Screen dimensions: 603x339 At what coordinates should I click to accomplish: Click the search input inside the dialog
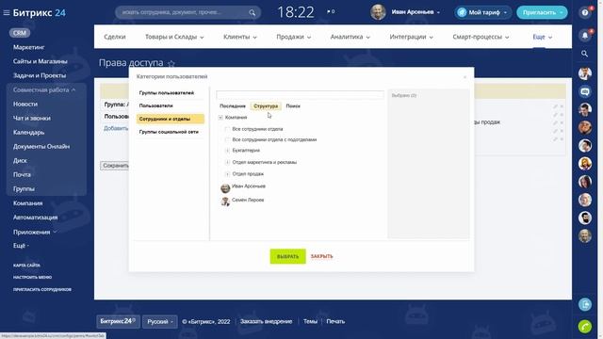pos(300,95)
